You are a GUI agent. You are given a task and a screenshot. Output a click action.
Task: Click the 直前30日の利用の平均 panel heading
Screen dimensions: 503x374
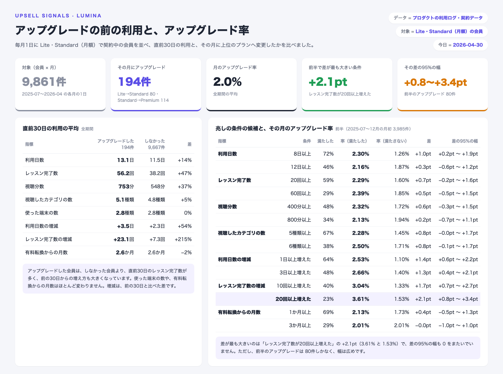click(51, 129)
